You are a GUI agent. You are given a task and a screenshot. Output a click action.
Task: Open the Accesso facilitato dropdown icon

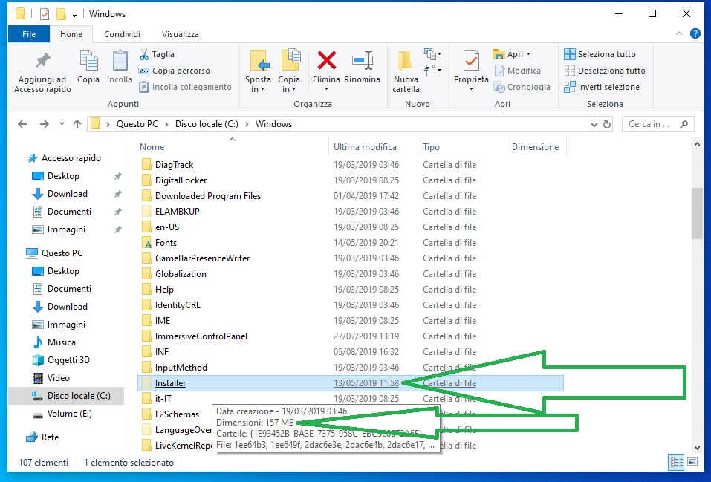(433, 71)
